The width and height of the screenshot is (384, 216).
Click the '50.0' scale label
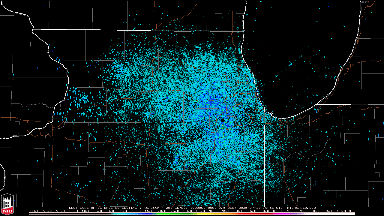click(239, 211)
